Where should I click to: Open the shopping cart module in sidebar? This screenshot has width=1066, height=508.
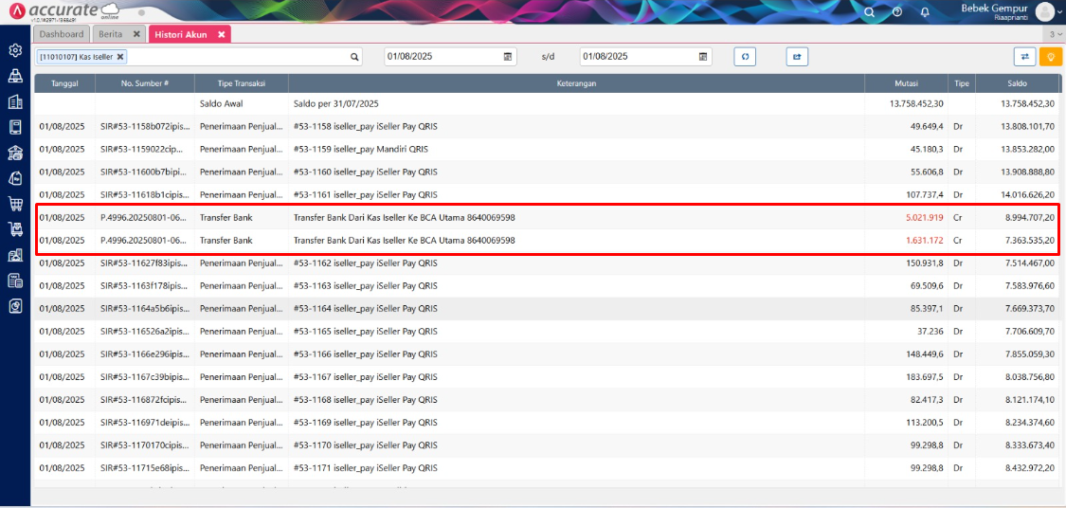(15, 204)
